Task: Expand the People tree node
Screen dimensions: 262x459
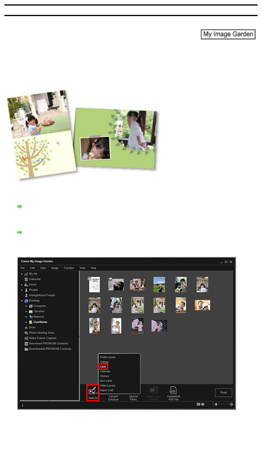Action: pos(22,290)
